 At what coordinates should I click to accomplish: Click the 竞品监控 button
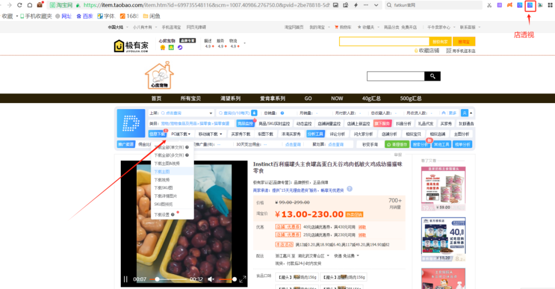(245, 123)
